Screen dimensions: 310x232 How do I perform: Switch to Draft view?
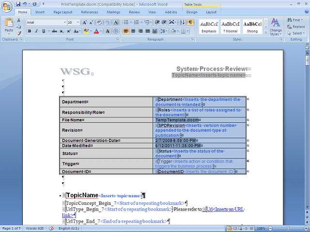252,229
